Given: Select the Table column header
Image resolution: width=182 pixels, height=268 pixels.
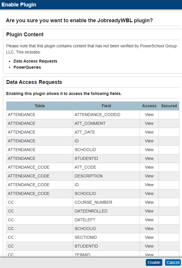Looking at the screenshot, I should 40,106.
